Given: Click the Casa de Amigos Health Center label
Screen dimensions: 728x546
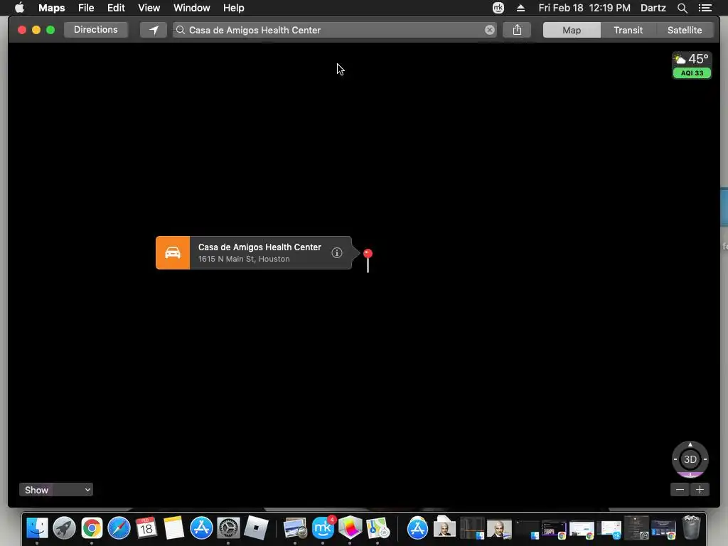Looking at the screenshot, I should click(x=259, y=247).
